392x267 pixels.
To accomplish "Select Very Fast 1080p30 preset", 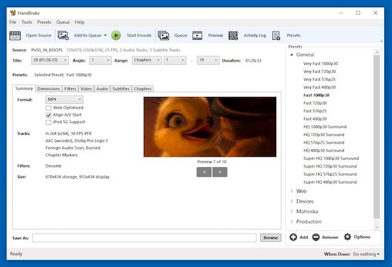I will [321, 64].
